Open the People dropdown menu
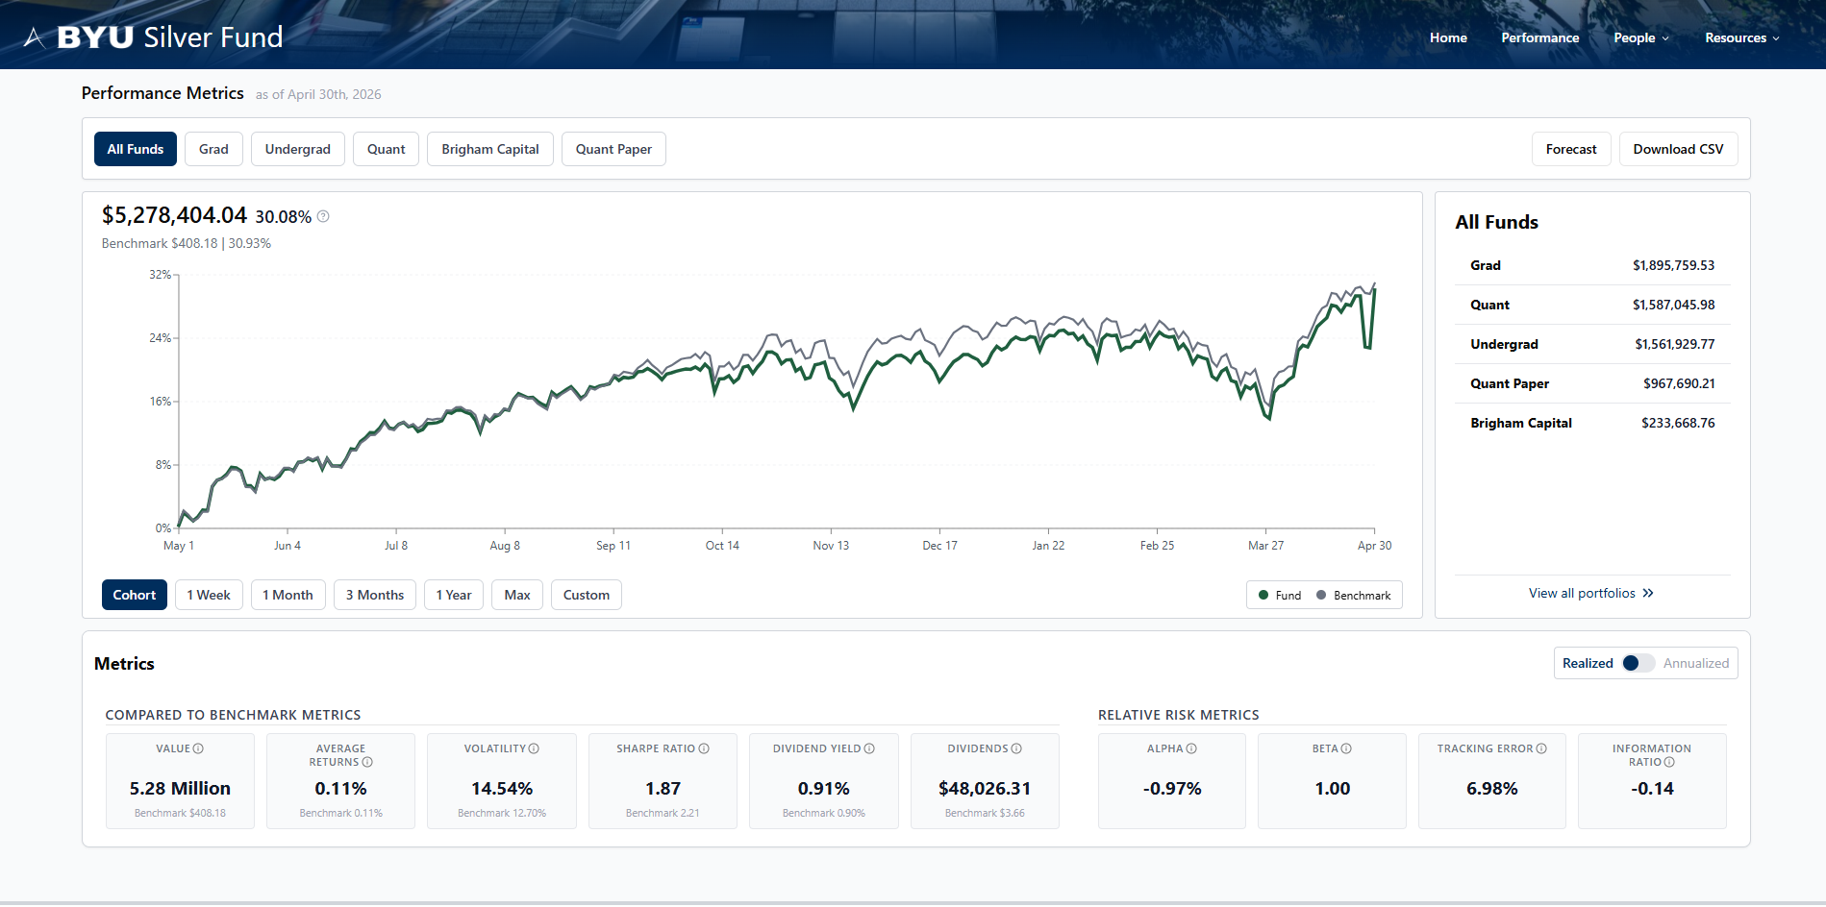The width and height of the screenshot is (1826, 907). point(1641,37)
